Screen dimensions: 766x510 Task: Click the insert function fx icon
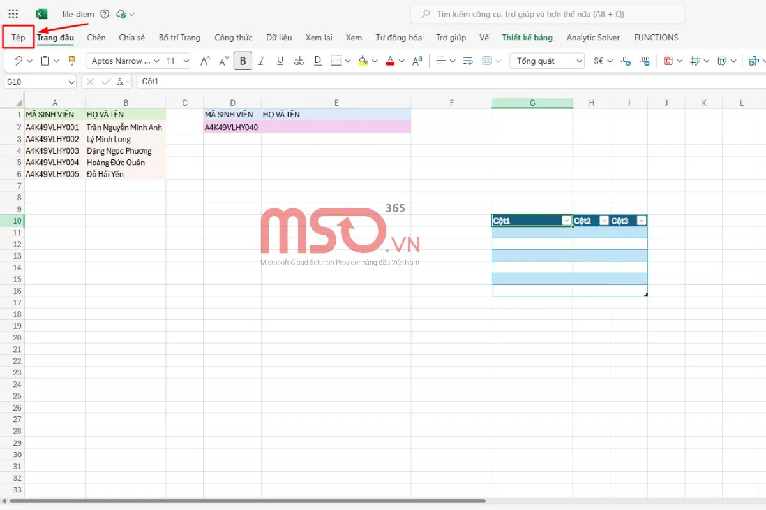click(120, 82)
